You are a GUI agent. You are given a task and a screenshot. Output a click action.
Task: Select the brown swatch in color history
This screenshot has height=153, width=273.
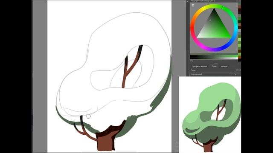tap(240, 7)
